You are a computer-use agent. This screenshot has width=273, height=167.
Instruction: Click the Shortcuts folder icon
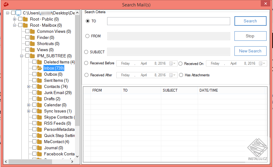(x=32, y=44)
